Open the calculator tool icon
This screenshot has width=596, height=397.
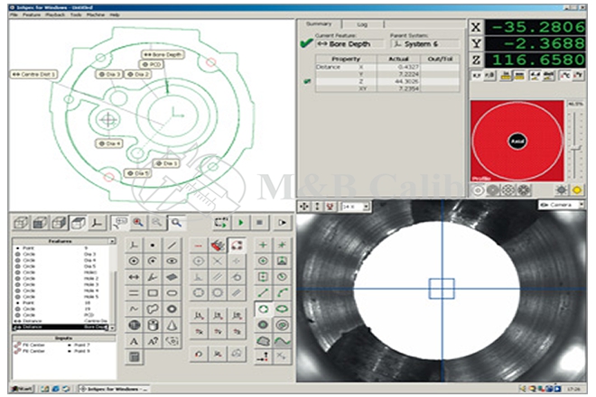tap(134, 357)
